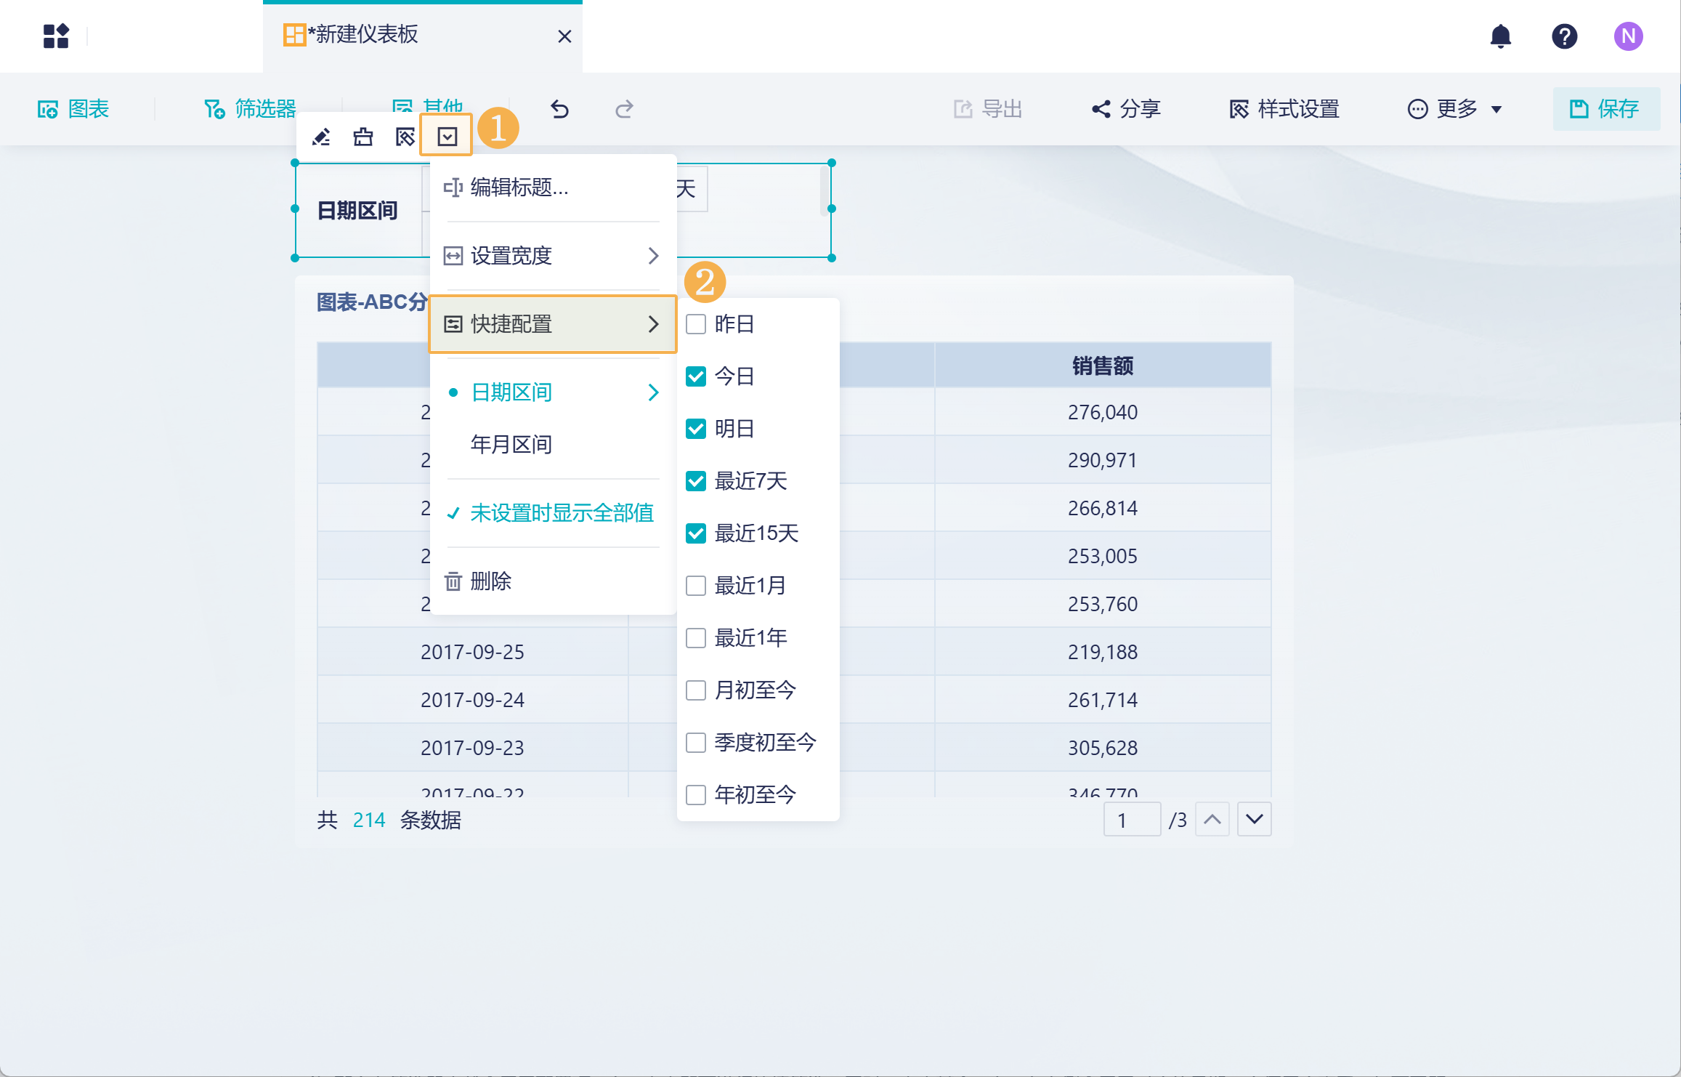Open the app grid home icon

pyautogui.click(x=56, y=36)
